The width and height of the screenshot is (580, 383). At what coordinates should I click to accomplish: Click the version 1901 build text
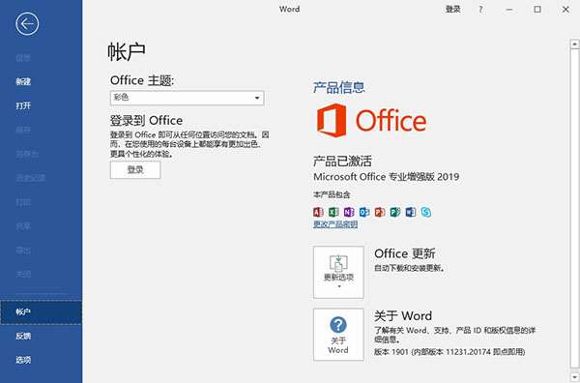tap(449, 351)
